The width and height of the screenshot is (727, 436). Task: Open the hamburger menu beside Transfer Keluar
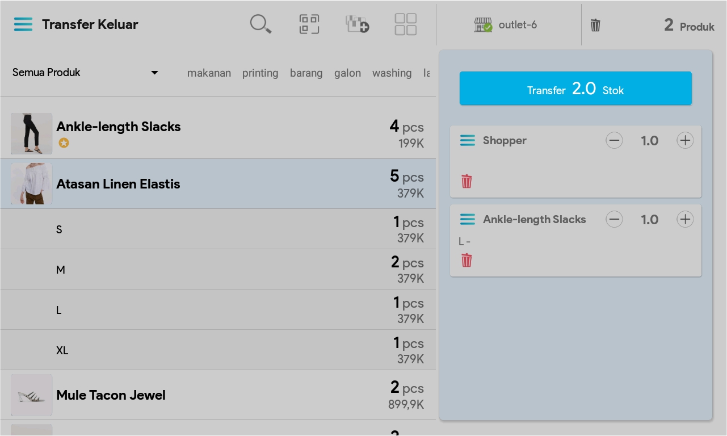[23, 24]
